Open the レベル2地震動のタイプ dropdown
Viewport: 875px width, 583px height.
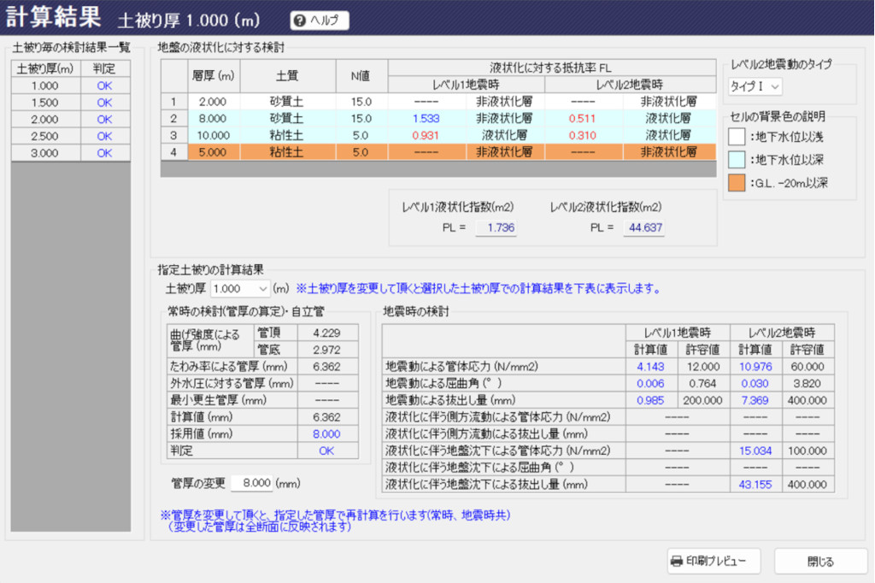(x=755, y=86)
